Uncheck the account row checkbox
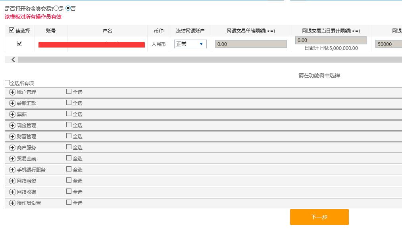Image resolution: width=402 pixels, height=240 pixels. point(19,44)
